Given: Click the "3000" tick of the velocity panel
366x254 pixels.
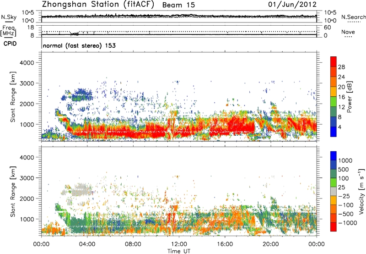Looking at the screenshot, I should coord(27,178).
